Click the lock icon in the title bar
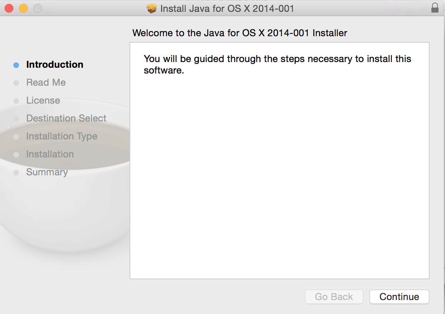445x314 pixels. [435, 8]
